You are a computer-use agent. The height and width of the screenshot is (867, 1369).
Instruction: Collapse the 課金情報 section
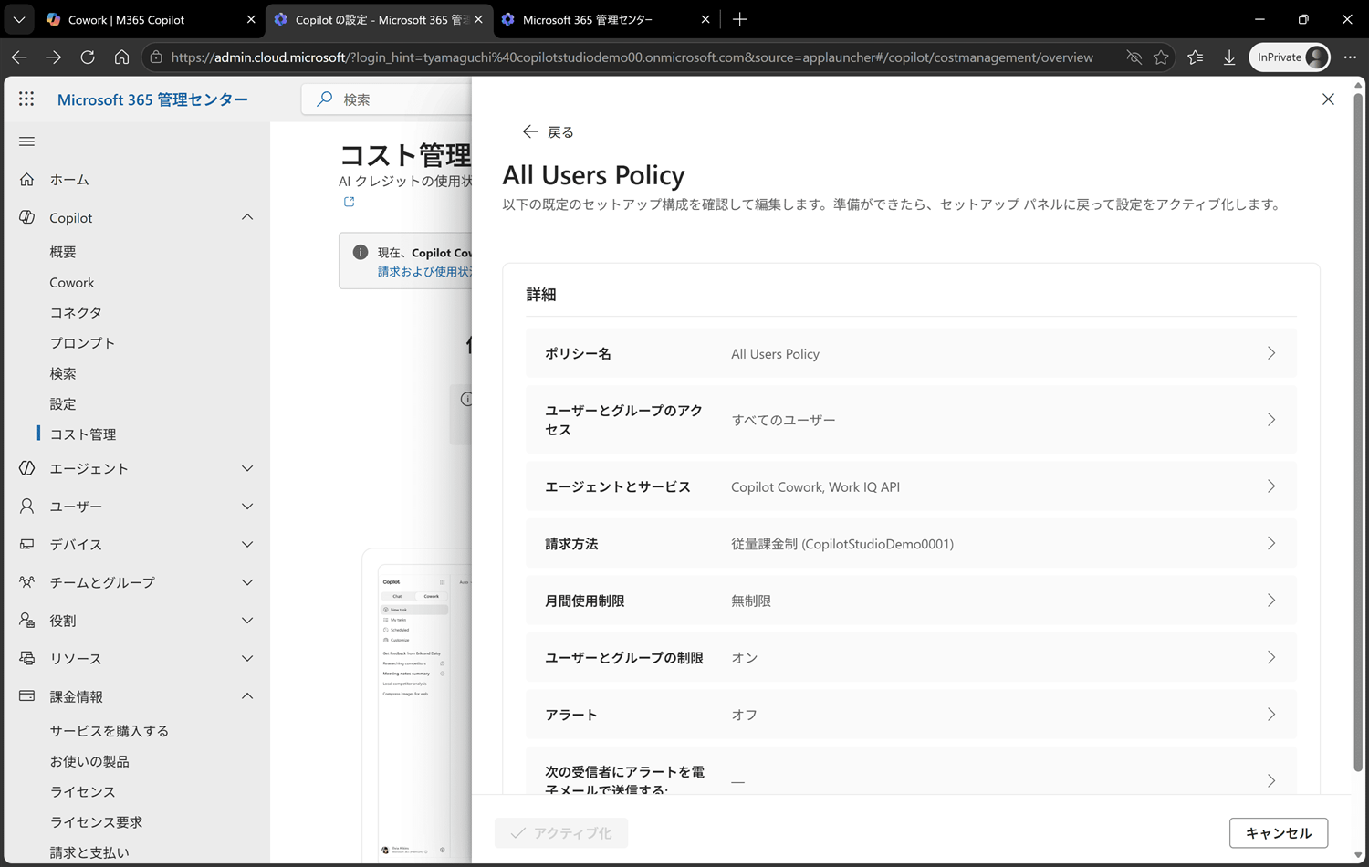click(x=247, y=696)
